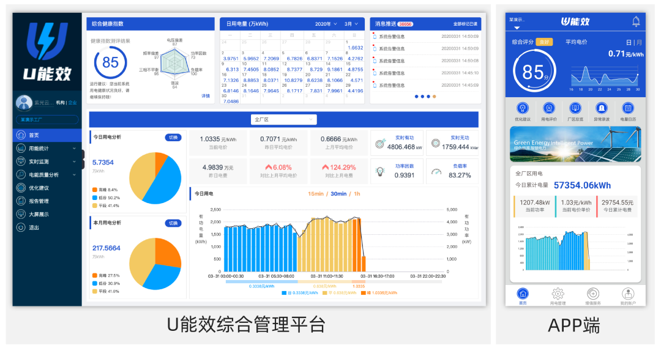Image resolution: width=661 pixels, height=348 pixels.
Task: Click the 功率因数 light bulb icon
Action: coord(380,171)
